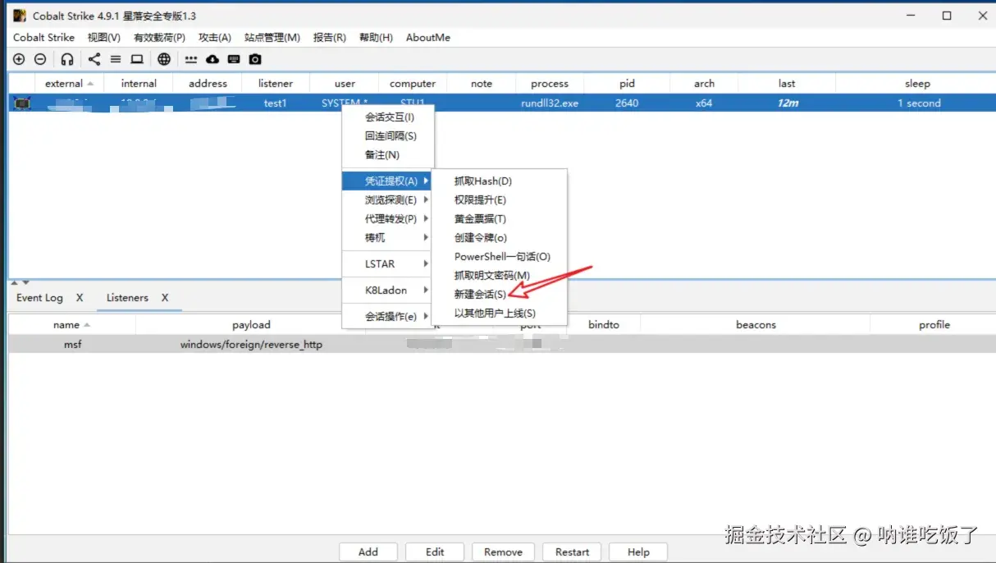This screenshot has height=563, width=996.
Task: Open the 报告(R) menu
Action: pyautogui.click(x=330, y=38)
